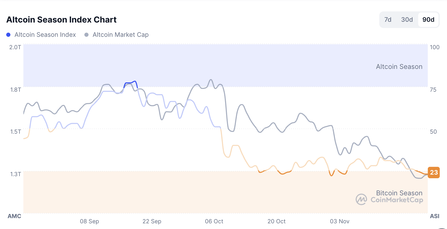Click the CoinMarketCap logo icon watermark

click(361, 199)
